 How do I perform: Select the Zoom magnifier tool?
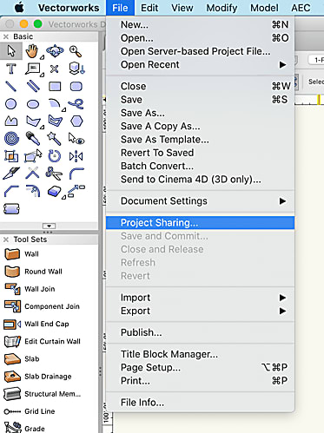tap(76, 51)
